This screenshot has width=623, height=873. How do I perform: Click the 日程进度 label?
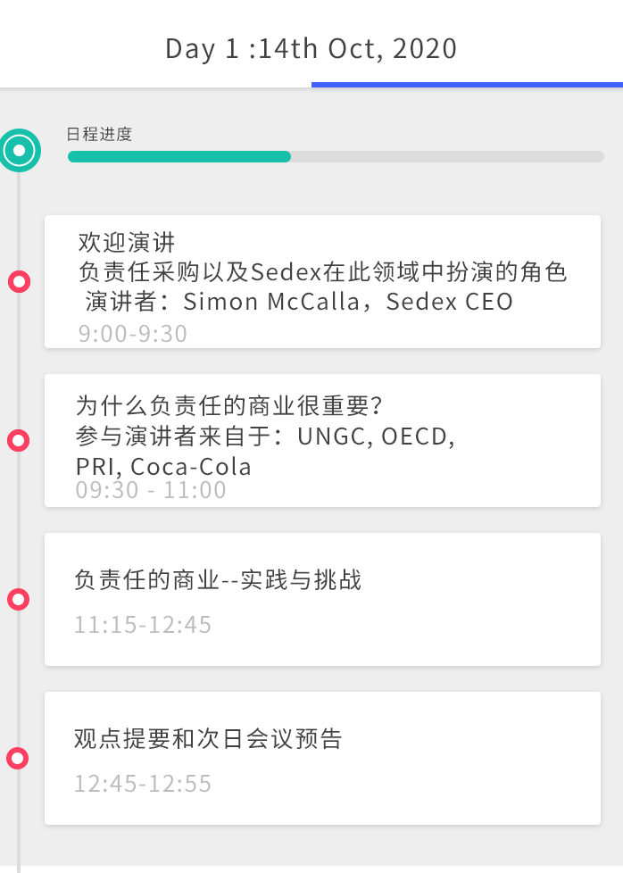coord(99,135)
